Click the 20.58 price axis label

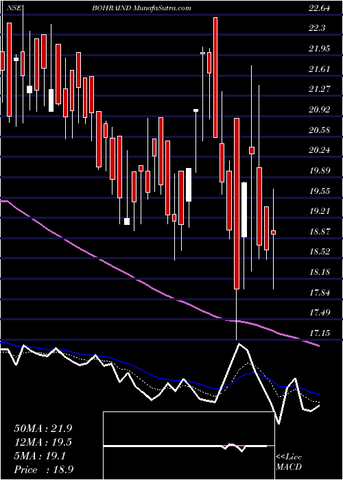click(x=320, y=130)
